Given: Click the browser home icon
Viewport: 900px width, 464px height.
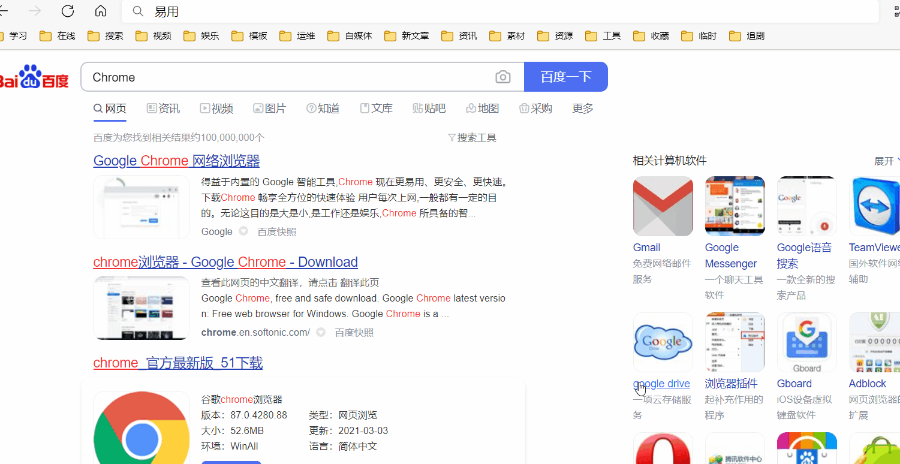Looking at the screenshot, I should 101,11.
